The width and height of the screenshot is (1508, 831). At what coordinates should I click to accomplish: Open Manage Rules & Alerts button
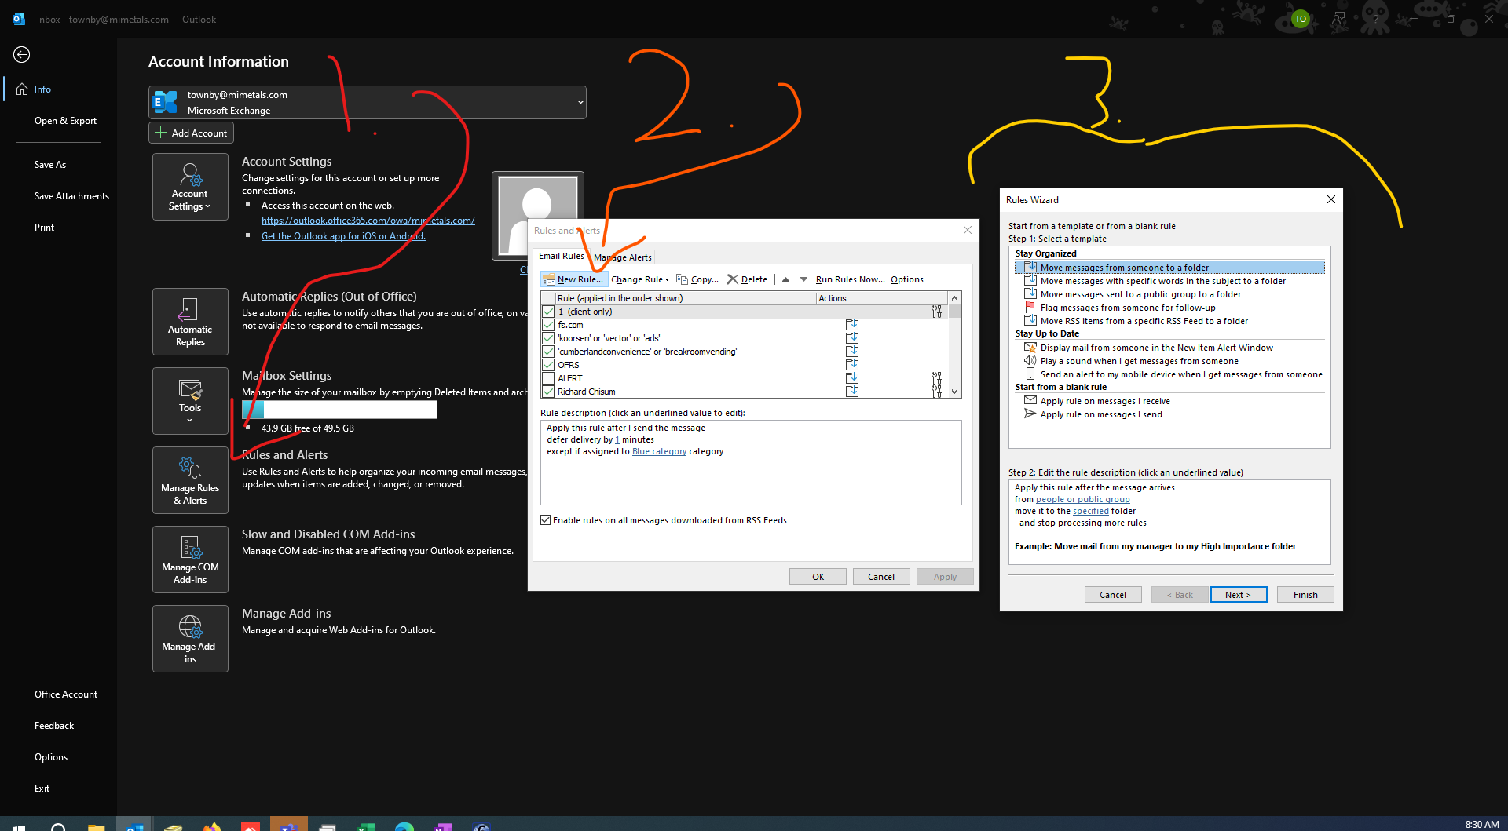[190, 480]
